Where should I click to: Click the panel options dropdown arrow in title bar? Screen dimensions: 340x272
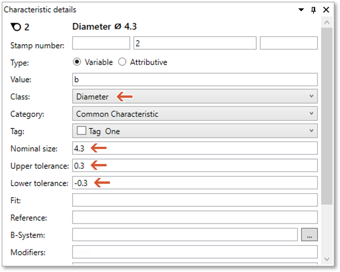301,9
